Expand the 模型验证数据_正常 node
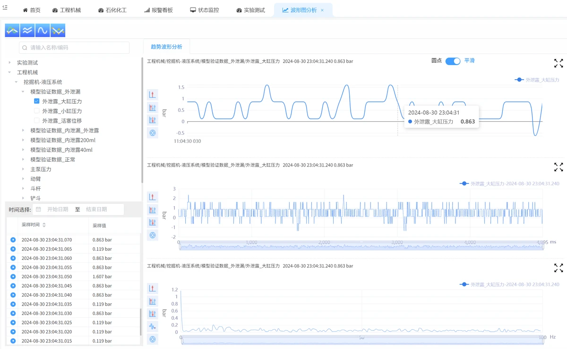567x349 pixels. click(x=23, y=159)
